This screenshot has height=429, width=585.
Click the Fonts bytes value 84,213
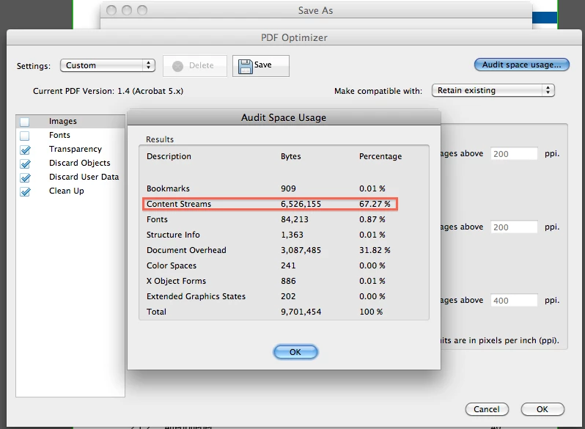295,219
